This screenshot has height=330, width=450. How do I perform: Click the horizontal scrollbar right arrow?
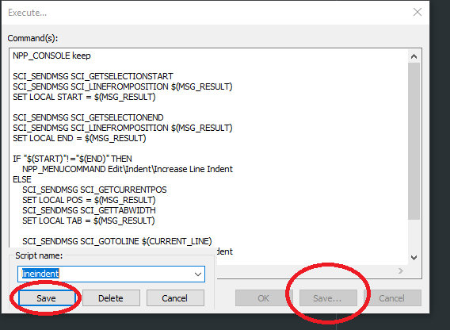(x=401, y=271)
